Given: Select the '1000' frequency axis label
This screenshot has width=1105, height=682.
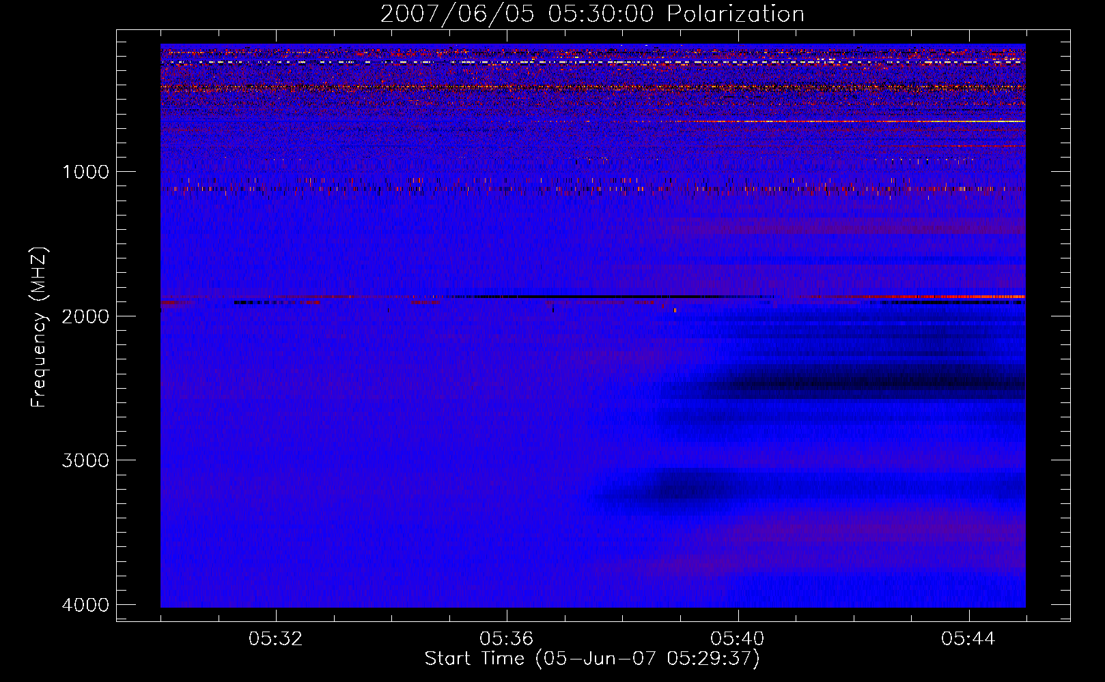Looking at the screenshot, I should click(x=85, y=171).
